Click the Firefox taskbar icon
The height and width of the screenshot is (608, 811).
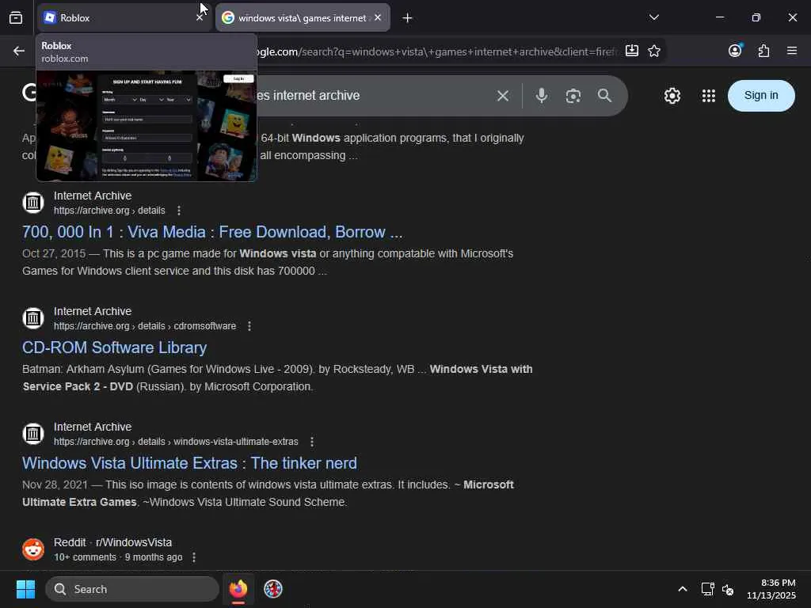click(238, 589)
